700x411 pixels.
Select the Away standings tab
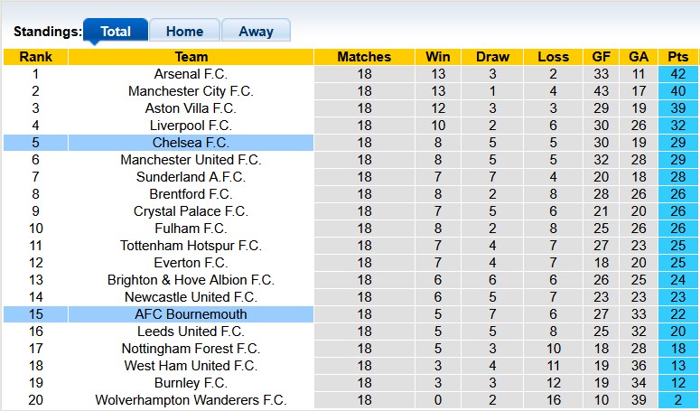[256, 31]
